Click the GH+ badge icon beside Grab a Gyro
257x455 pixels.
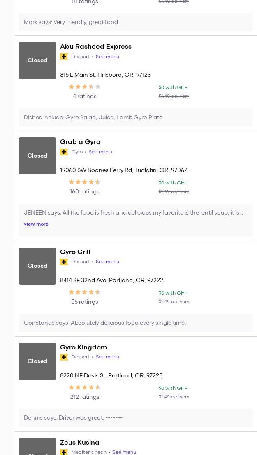(x=64, y=152)
